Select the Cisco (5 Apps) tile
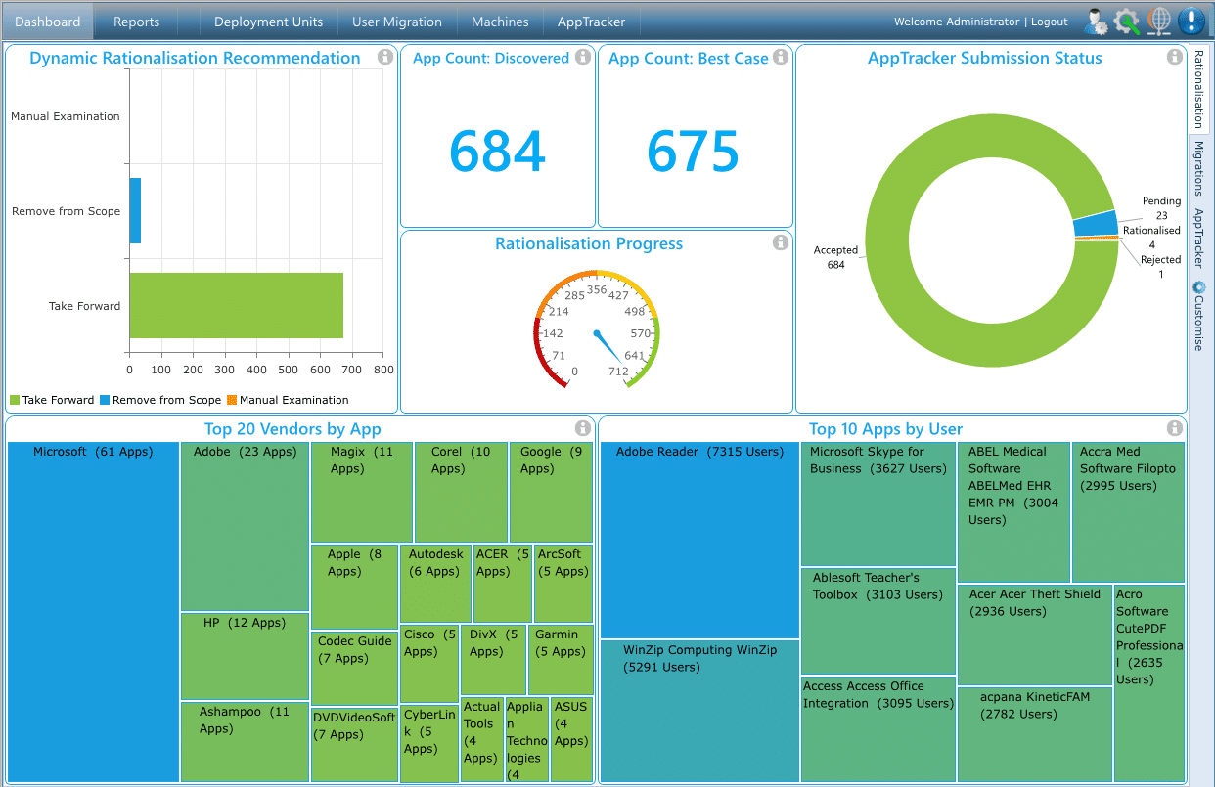 point(429,663)
